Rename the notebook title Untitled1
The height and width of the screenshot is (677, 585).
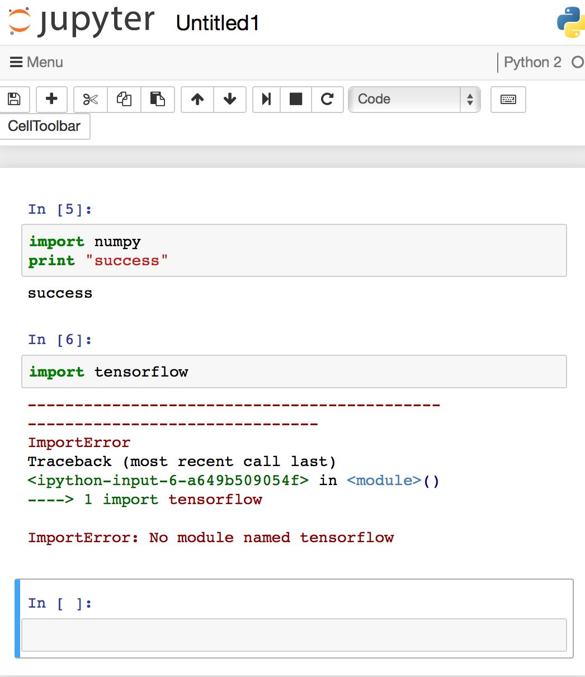tap(218, 23)
